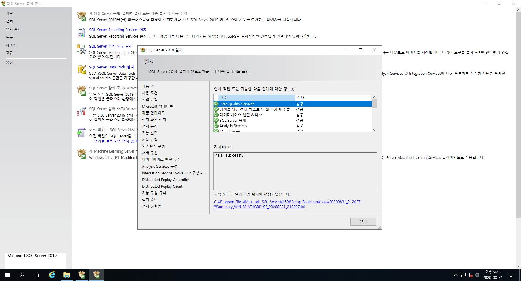
Task: Switch to the first SQL Server setup taskbar icon
Action: tap(82, 275)
